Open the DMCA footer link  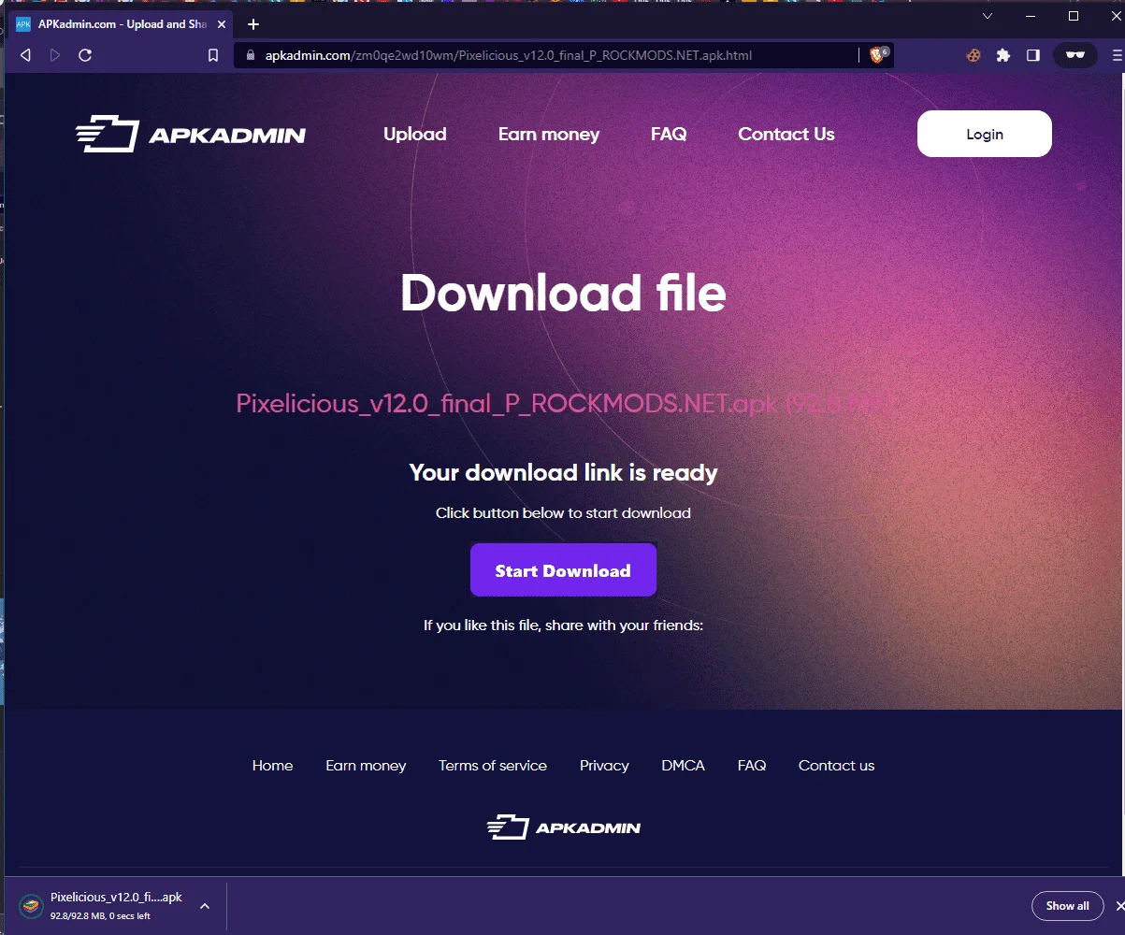coord(684,766)
